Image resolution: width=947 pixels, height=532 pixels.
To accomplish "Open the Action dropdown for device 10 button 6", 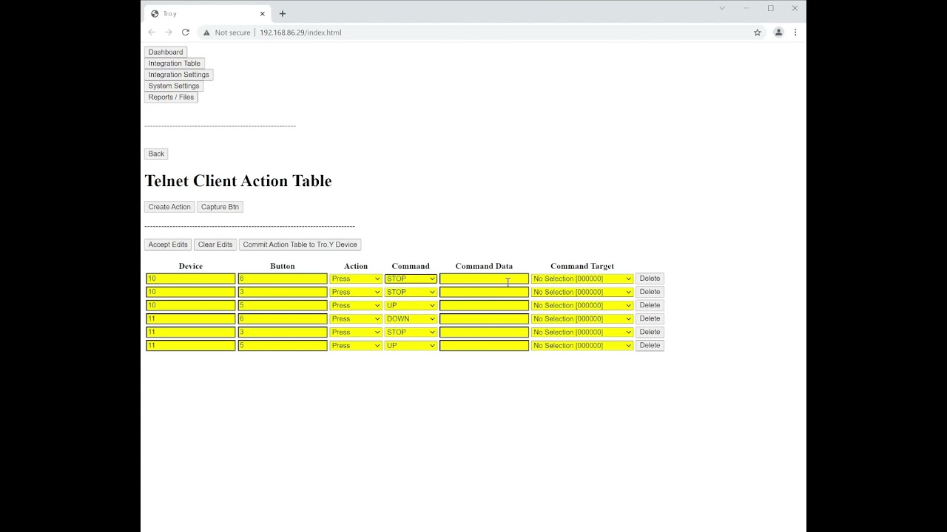I will 356,279.
